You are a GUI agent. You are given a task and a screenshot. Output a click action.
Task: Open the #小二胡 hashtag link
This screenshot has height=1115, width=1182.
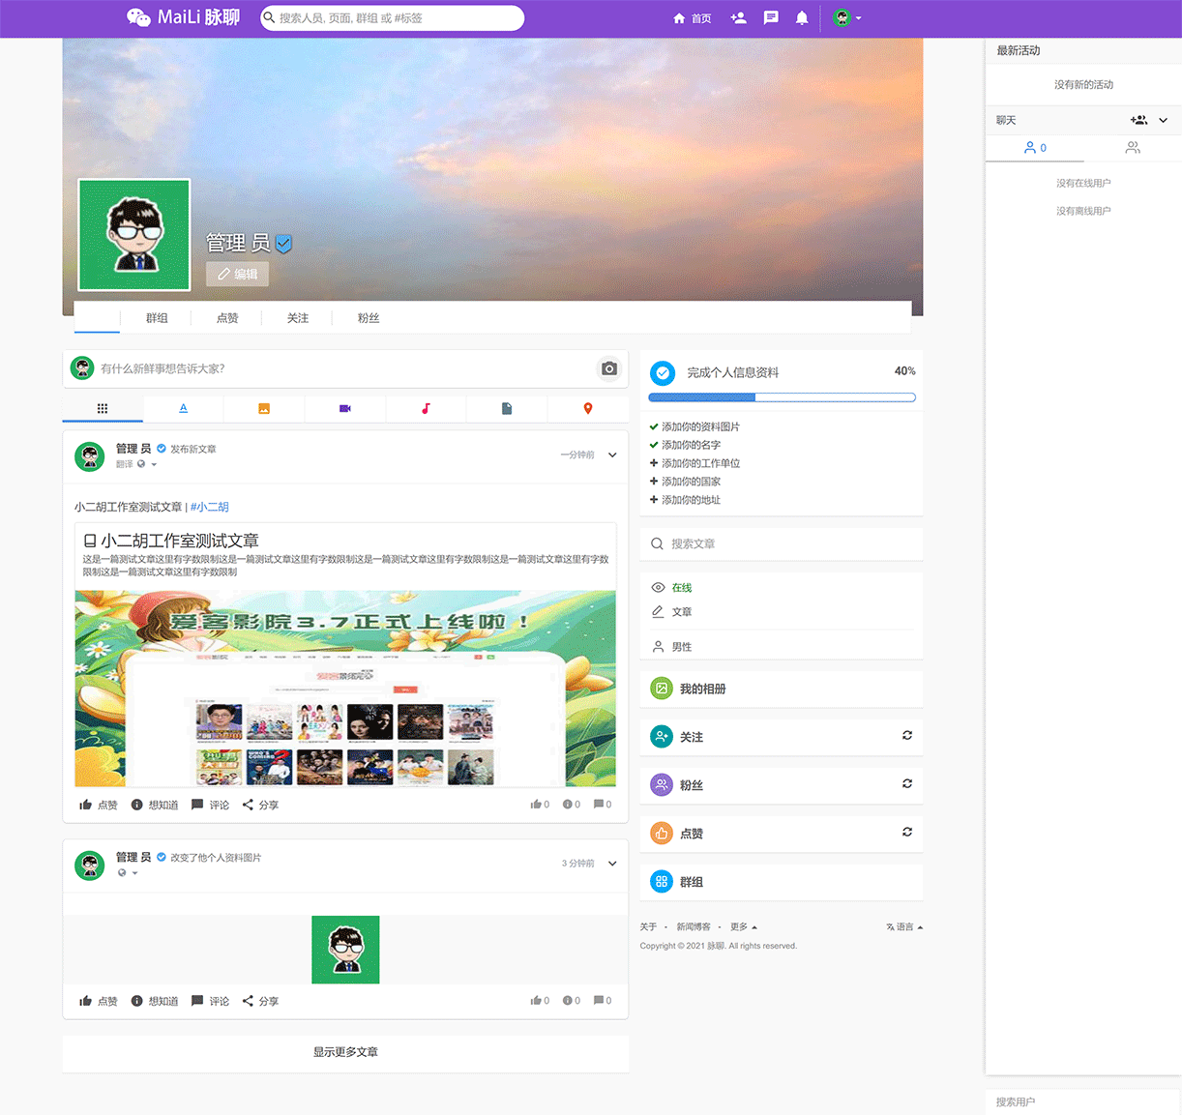[x=209, y=507]
